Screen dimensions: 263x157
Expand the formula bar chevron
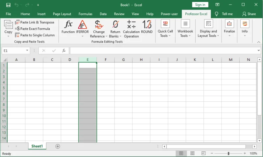tap(259, 50)
